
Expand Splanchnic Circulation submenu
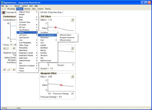pyautogui.click(x=28, y=66)
